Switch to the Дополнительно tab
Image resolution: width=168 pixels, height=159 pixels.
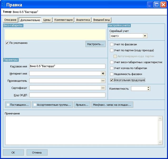coord(30,20)
